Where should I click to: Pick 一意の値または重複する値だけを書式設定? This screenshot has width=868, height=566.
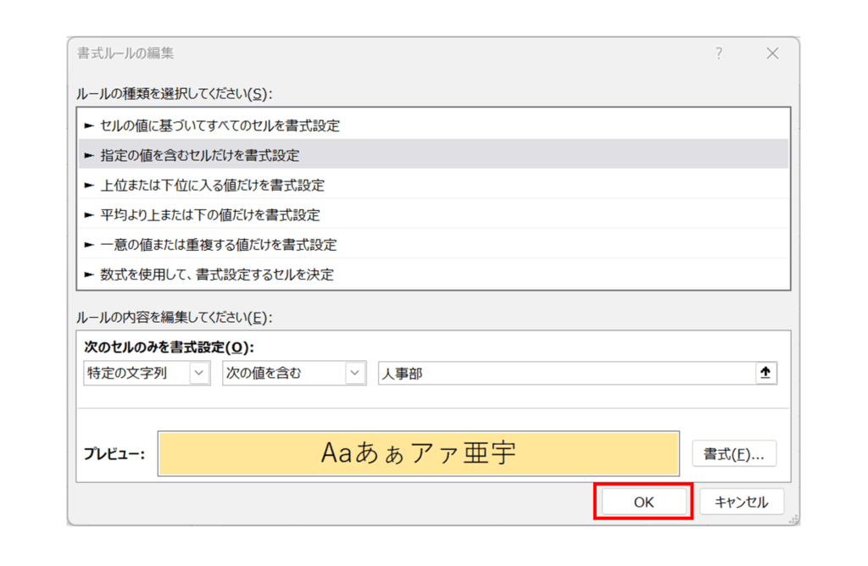pos(218,244)
